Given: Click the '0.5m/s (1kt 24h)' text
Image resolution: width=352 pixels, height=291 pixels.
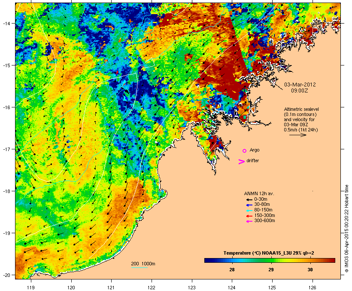Looking at the screenshot, I should tap(301, 130).
